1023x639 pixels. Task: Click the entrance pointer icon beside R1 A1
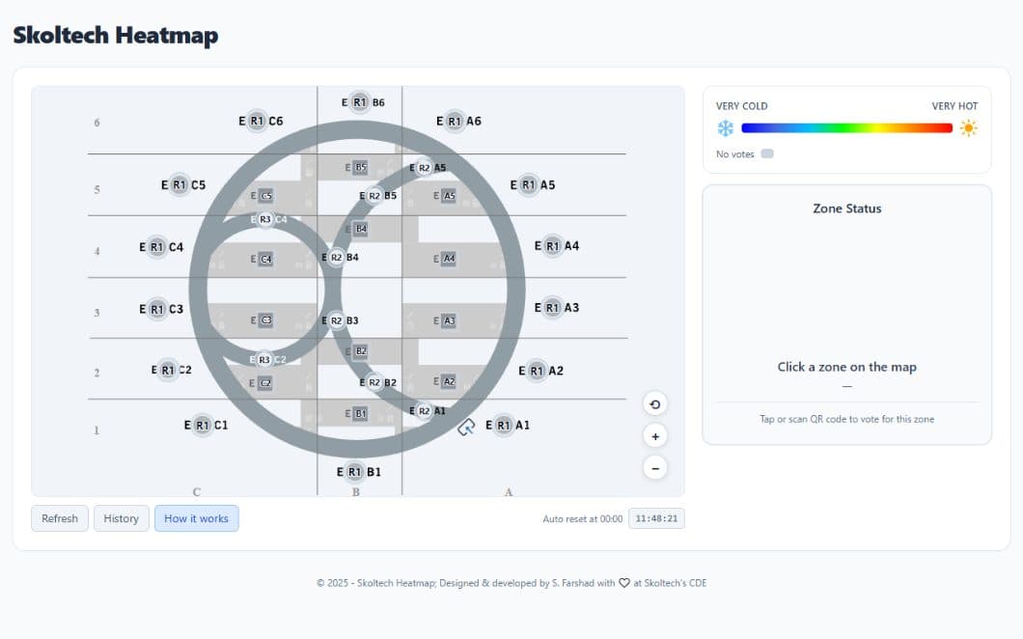(x=466, y=428)
